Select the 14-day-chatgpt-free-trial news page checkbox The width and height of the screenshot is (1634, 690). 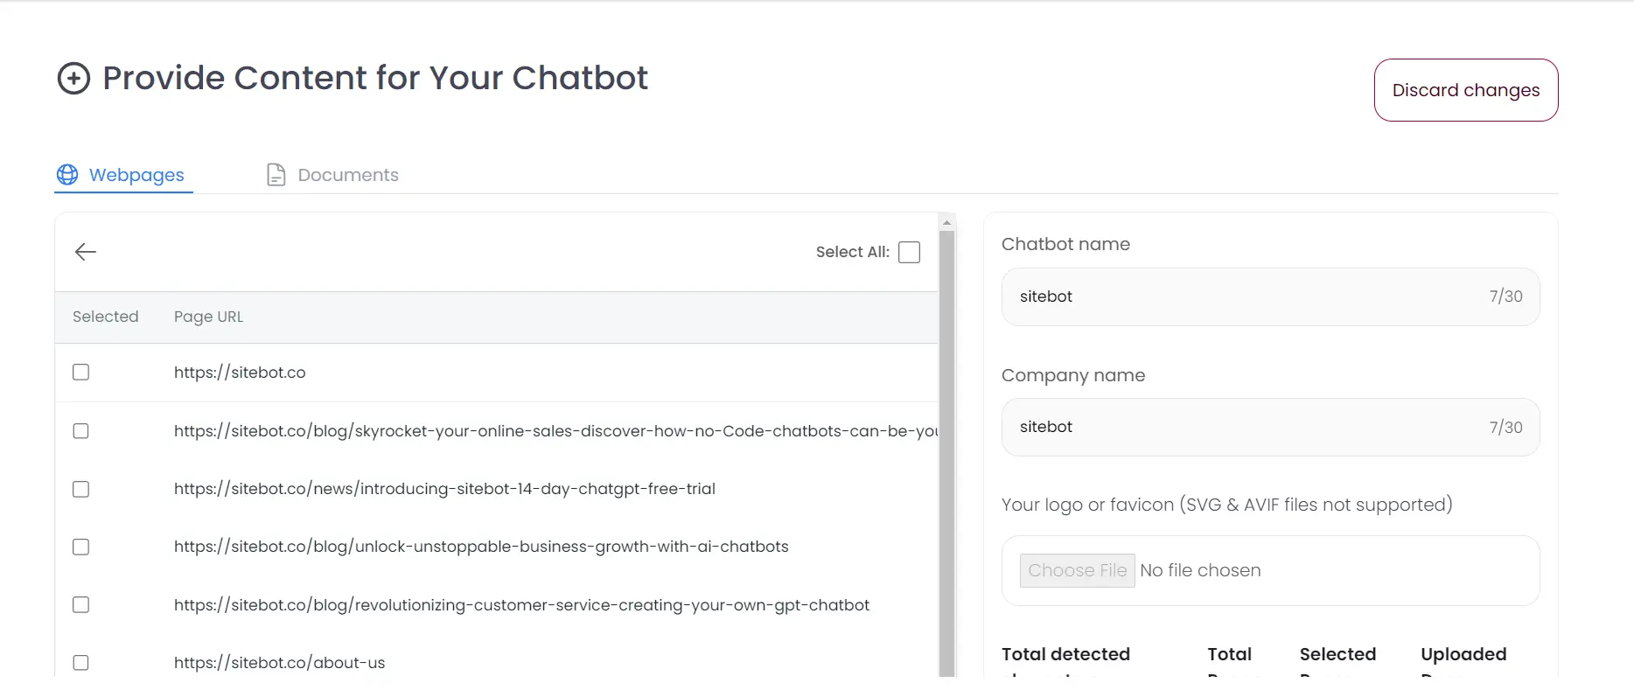(x=81, y=490)
